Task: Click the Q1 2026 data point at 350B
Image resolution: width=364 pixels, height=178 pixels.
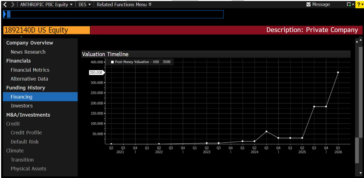Action: pyautogui.click(x=338, y=73)
